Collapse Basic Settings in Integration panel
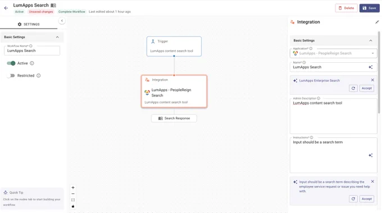Screen dimensions: 382x213 (371, 40)
